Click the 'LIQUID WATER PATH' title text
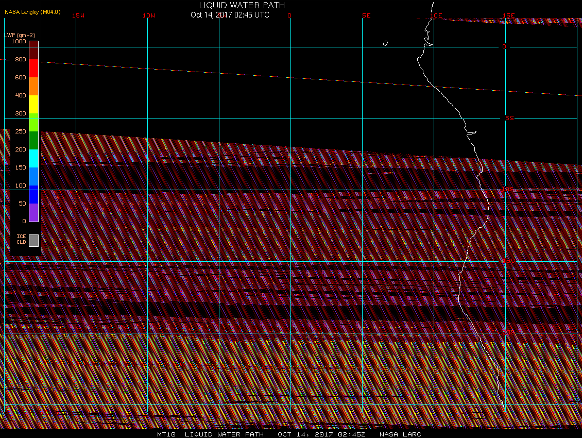The image size is (582, 438). click(x=242, y=5)
